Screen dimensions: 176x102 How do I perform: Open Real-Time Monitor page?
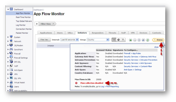pyautogui.click(x=23, y=17)
